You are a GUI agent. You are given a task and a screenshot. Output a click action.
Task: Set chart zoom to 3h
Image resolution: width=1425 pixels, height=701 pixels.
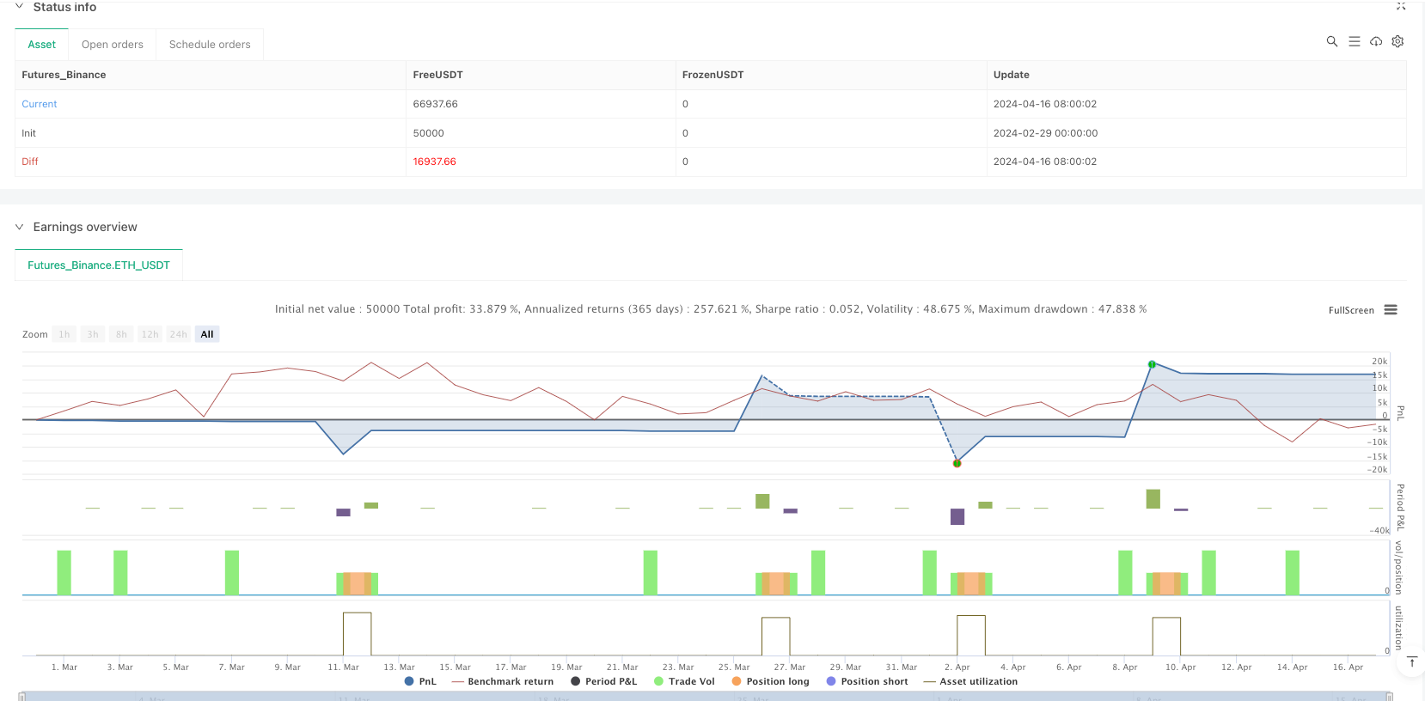click(x=93, y=334)
